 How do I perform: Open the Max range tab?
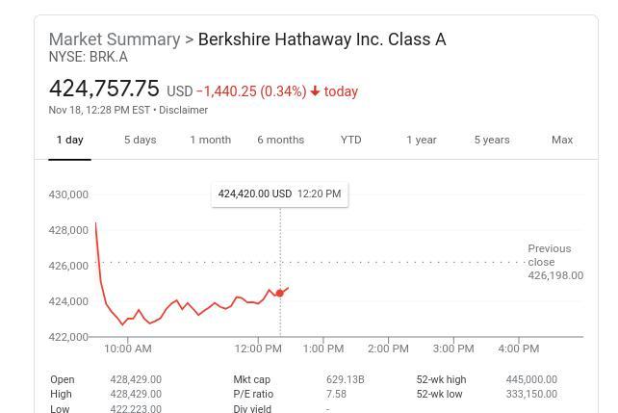(562, 140)
